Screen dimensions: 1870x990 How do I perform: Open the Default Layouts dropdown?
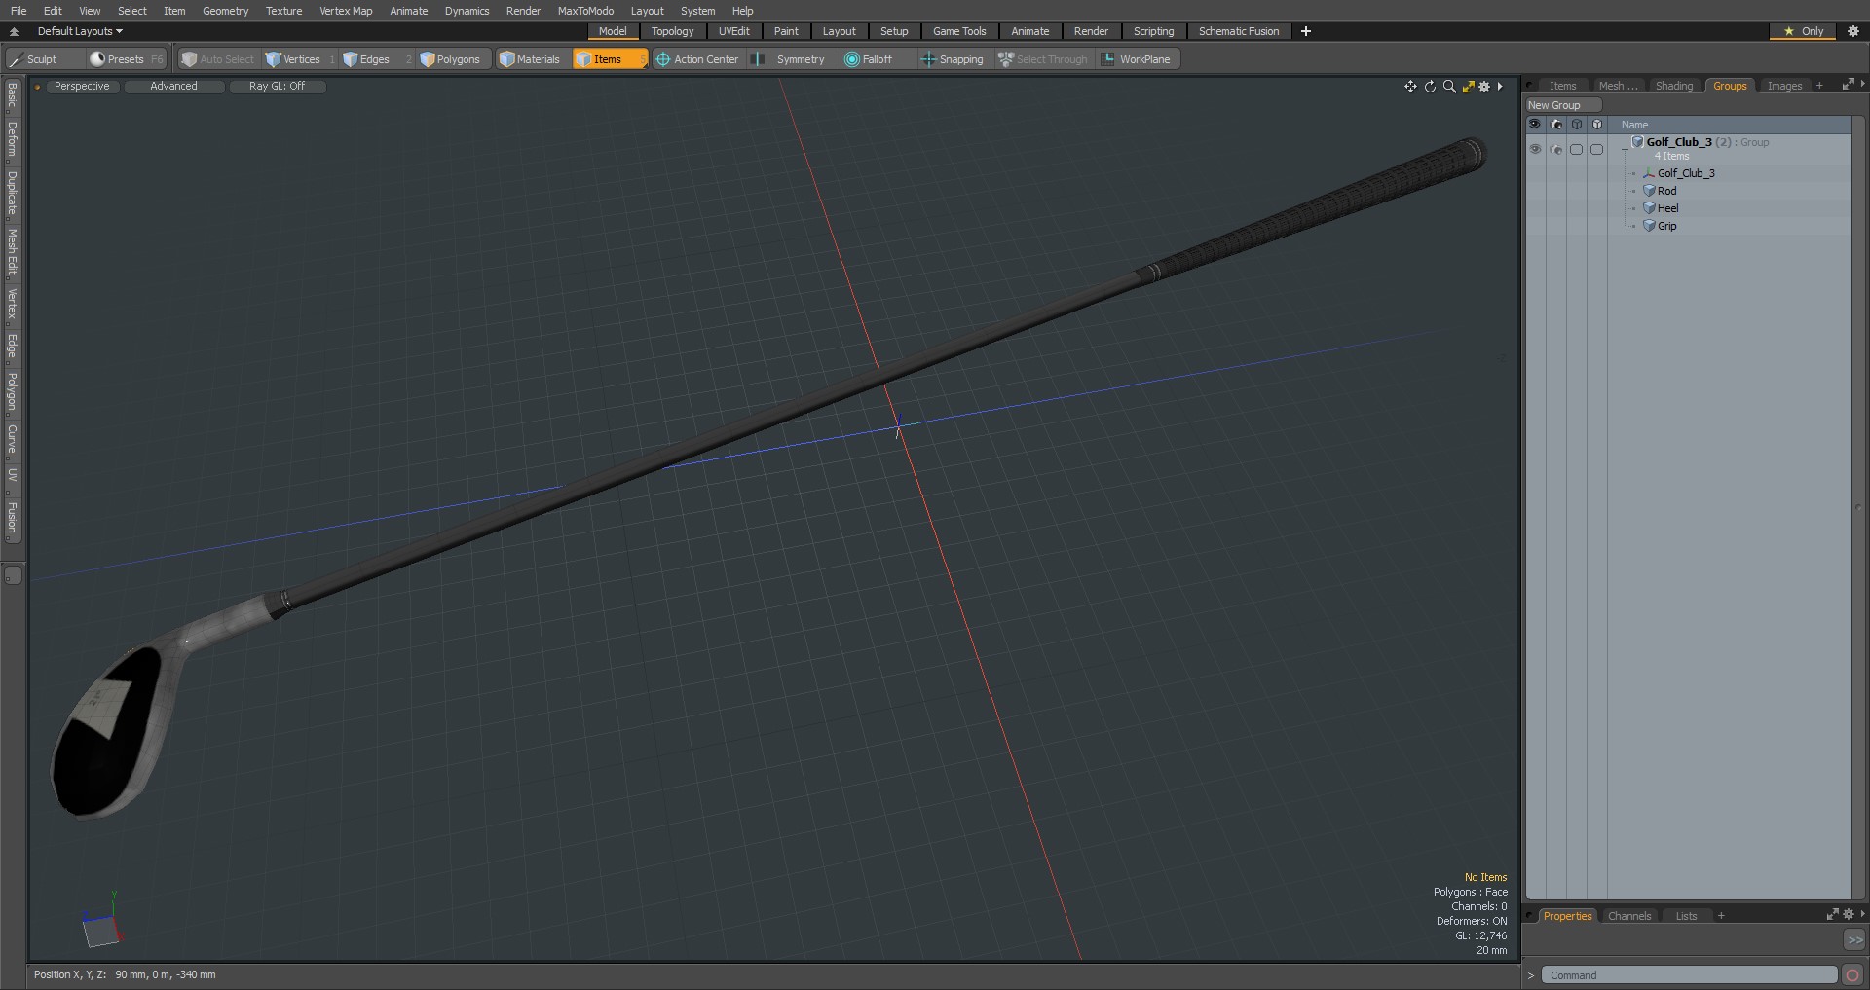click(x=80, y=31)
